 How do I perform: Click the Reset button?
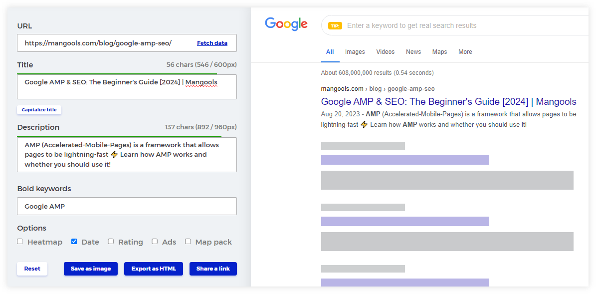pos(32,269)
